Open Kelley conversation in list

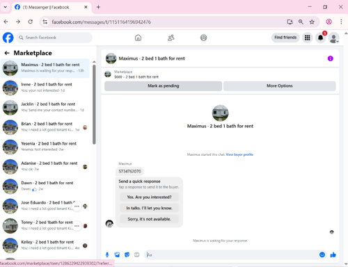click(45, 245)
